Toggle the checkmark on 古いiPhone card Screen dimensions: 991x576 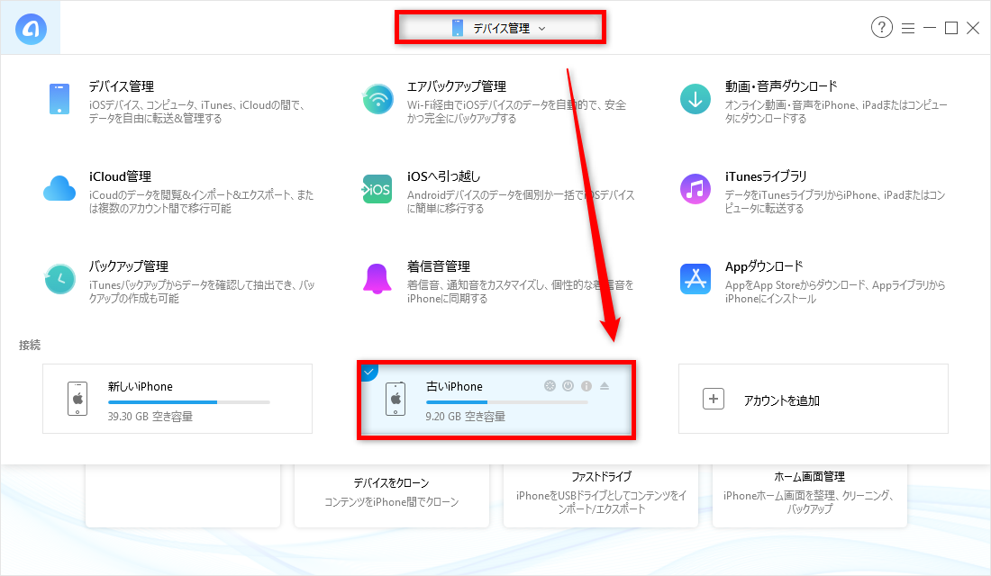(368, 372)
